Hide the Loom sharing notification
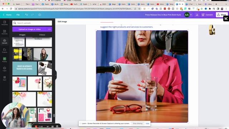Viewport: 229px width, 129px height. click(147, 123)
